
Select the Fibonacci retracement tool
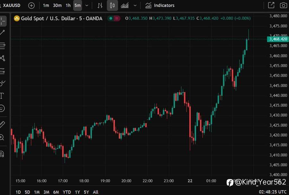[2, 46]
